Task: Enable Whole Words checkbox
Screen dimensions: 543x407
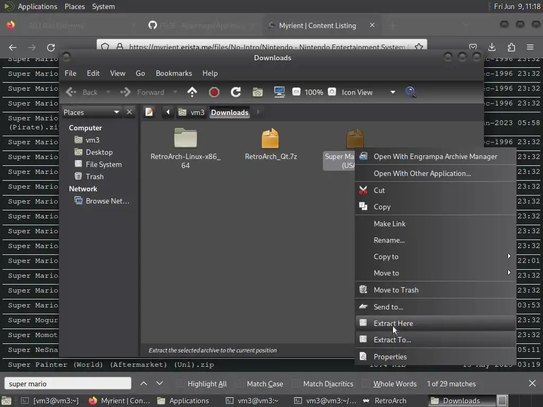Action: [366, 384]
